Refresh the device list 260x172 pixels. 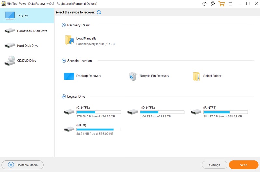(99, 12)
